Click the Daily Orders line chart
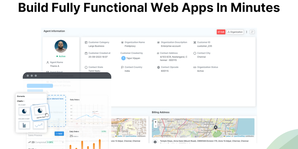Image resolution: width=298 pixels, height=149 pixels. [x=88, y=111]
